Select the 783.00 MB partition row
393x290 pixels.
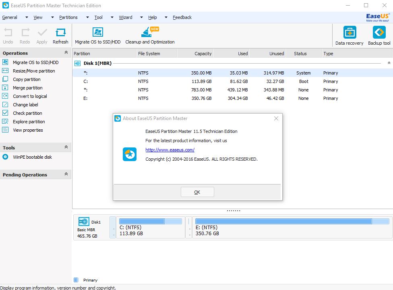click(233, 90)
